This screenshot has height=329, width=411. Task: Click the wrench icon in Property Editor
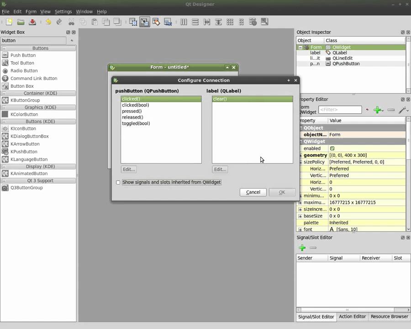click(402, 110)
